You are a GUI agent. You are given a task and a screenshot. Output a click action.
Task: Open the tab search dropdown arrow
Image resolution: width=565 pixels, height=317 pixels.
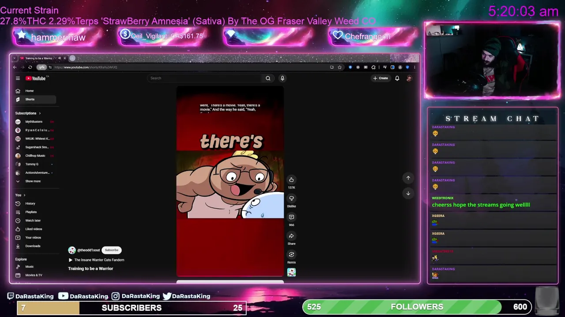click(x=15, y=58)
